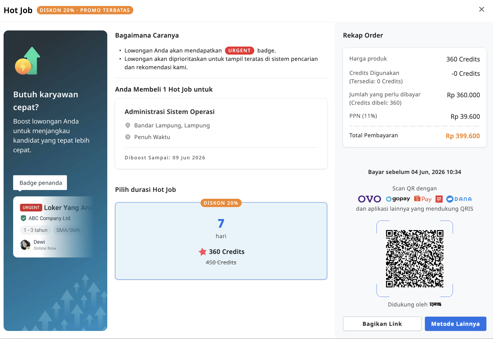Click the SMA/SMK chip

(x=68, y=230)
